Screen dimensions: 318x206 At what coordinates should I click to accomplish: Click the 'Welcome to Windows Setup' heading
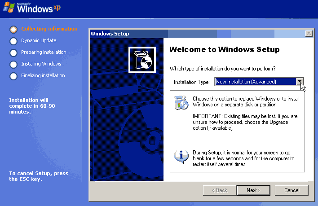tap(225, 49)
